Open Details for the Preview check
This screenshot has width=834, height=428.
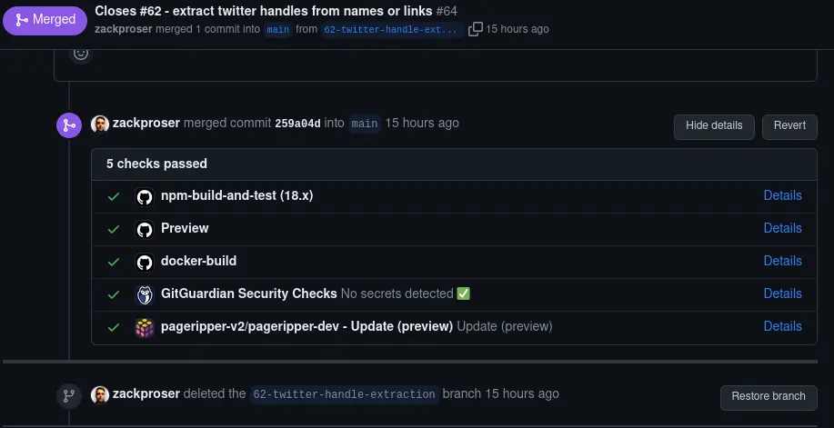[782, 228]
